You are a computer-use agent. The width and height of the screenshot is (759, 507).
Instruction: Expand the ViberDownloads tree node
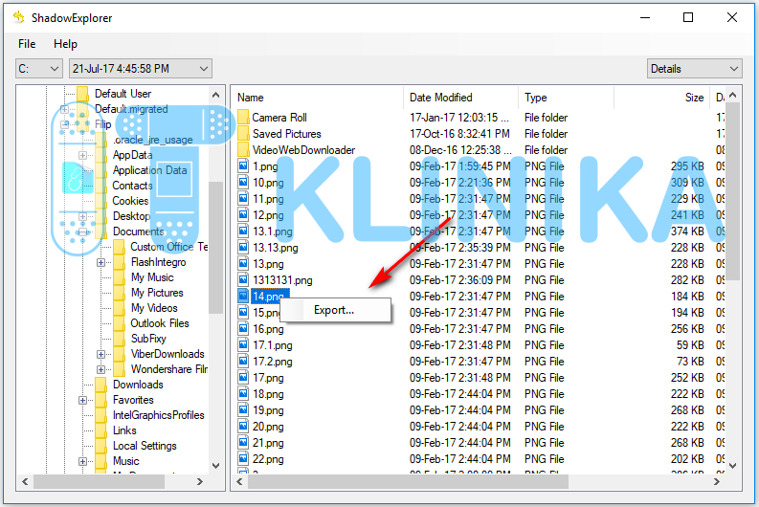tap(100, 354)
